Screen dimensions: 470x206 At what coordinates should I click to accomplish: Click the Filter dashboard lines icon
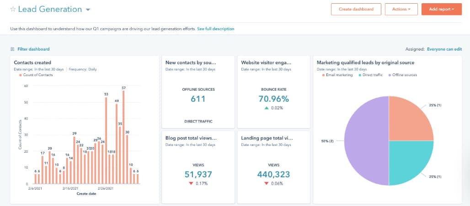click(x=12, y=49)
